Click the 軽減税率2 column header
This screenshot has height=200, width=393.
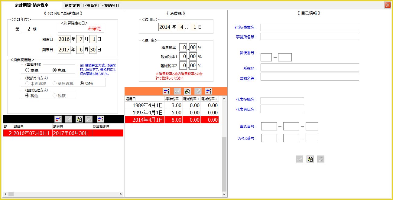click(x=209, y=99)
